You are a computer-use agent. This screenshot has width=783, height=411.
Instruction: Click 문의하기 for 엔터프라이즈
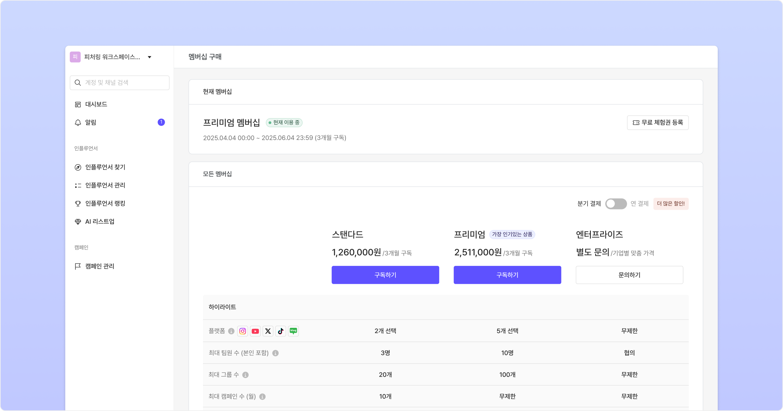(629, 275)
